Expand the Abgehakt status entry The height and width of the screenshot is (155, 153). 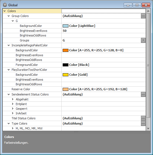(x=13, y=99)
